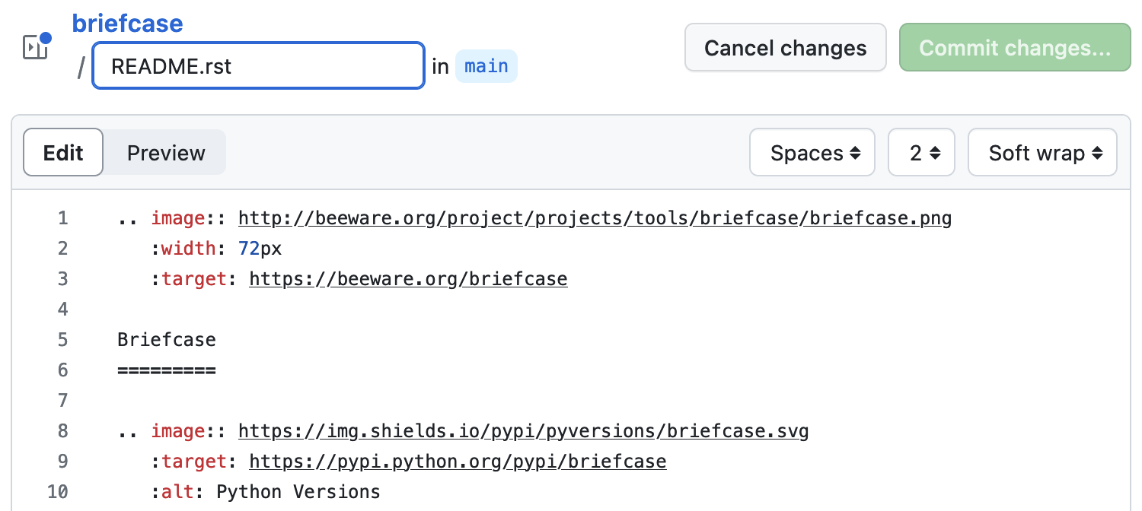Click the main branch label
The width and height of the screenshot is (1142, 511).
click(486, 66)
